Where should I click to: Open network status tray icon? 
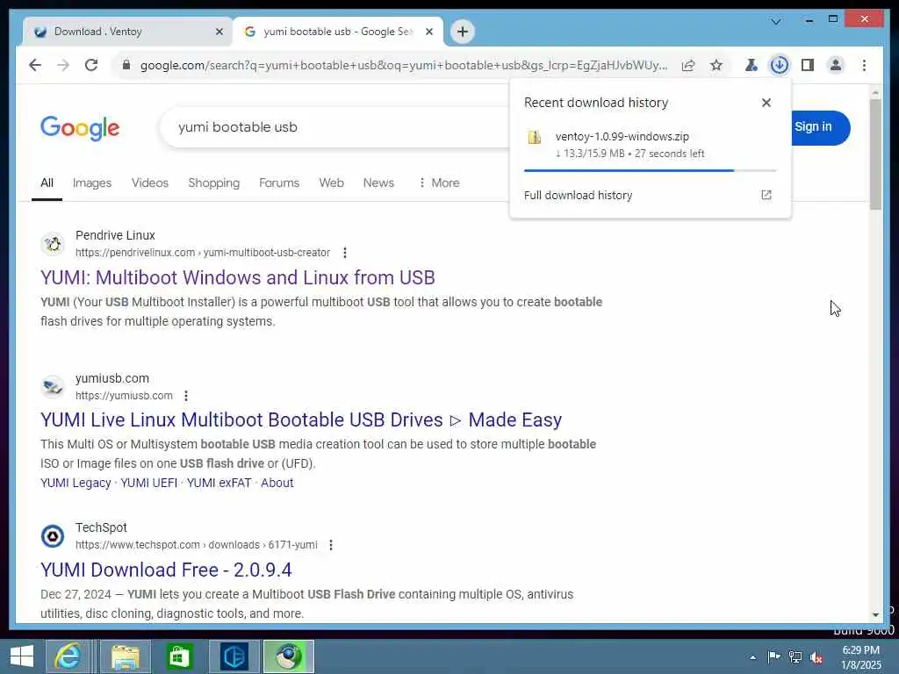click(x=795, y=656)
